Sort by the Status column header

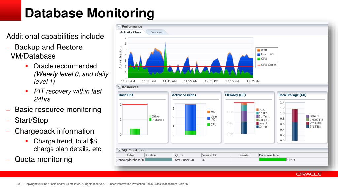[x=130, y=155]
